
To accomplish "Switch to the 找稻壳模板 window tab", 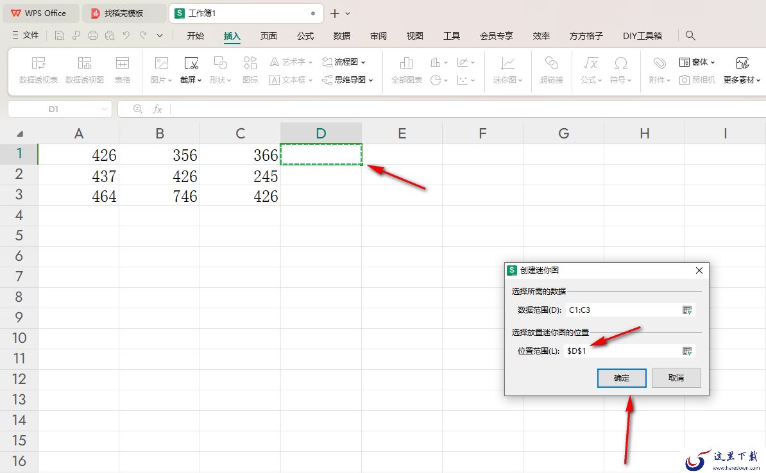I will (x=124, y=13).
